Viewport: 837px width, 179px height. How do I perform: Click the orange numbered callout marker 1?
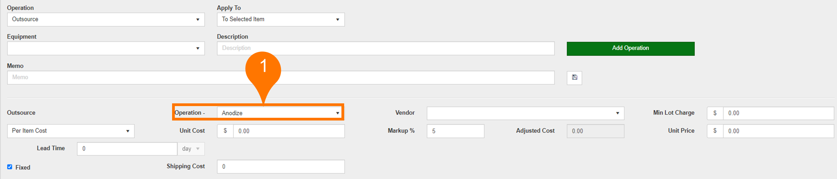tap(263, 67)
